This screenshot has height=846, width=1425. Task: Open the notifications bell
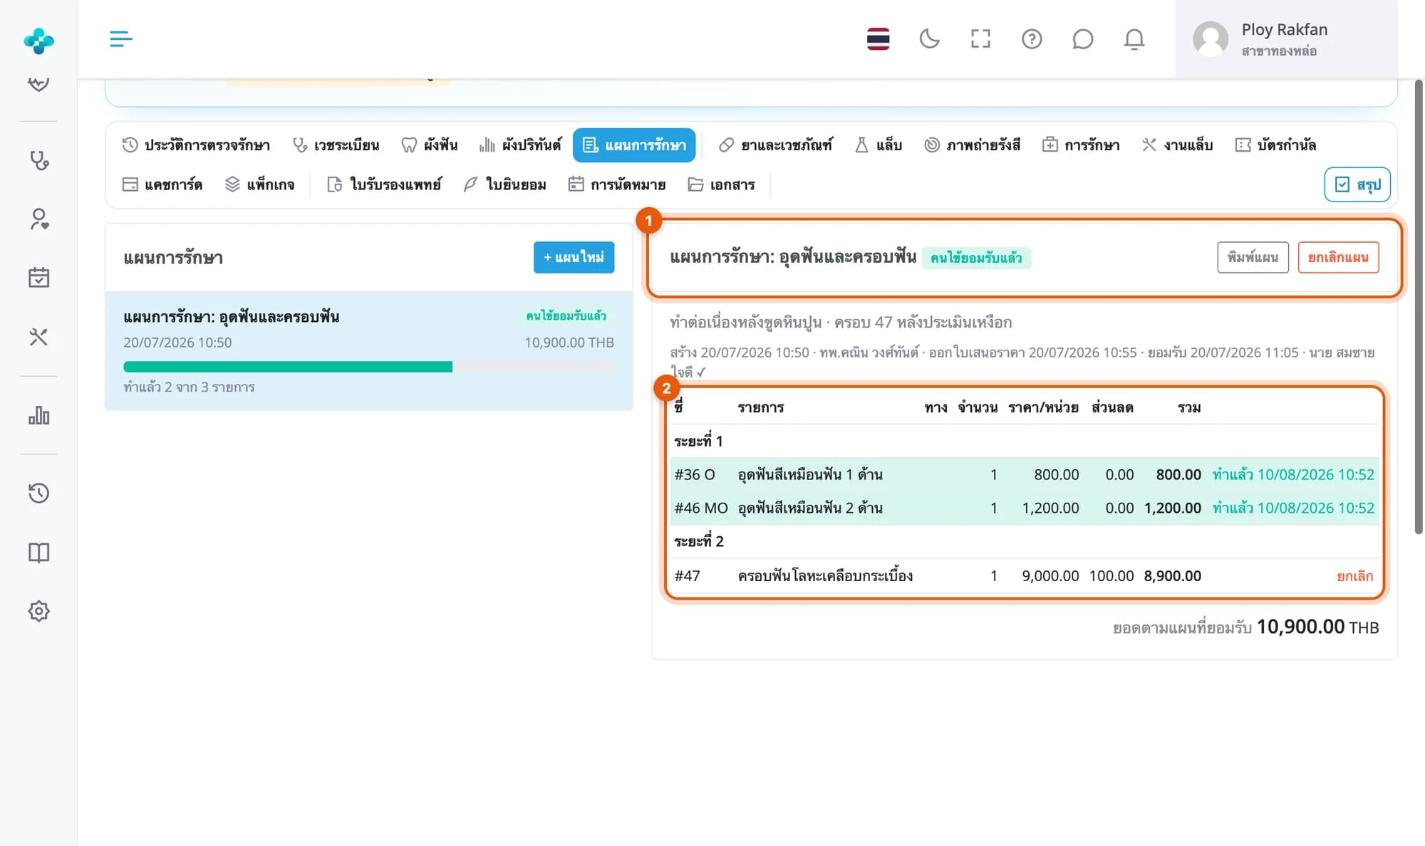1134,38
